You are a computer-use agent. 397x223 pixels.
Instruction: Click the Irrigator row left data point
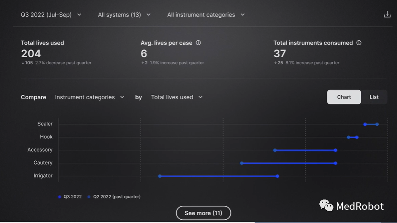160,176
